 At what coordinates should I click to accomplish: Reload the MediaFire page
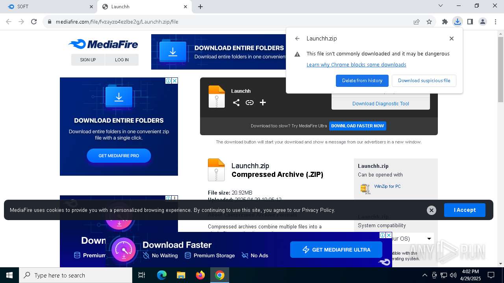34,22
